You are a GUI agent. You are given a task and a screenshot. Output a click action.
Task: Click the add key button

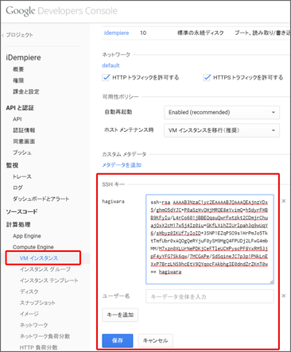(120, 315)
